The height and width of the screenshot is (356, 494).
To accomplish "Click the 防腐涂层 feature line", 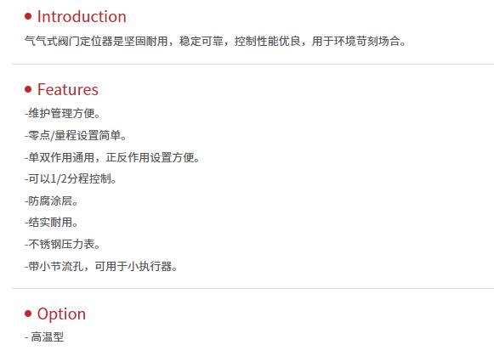I will [x=51, y=201].
